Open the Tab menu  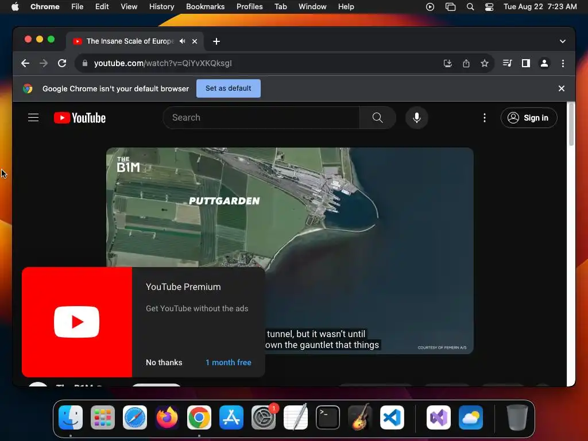point(280,7)
